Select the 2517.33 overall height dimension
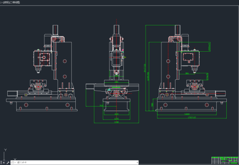239x165 pixels. coord(145,68)
